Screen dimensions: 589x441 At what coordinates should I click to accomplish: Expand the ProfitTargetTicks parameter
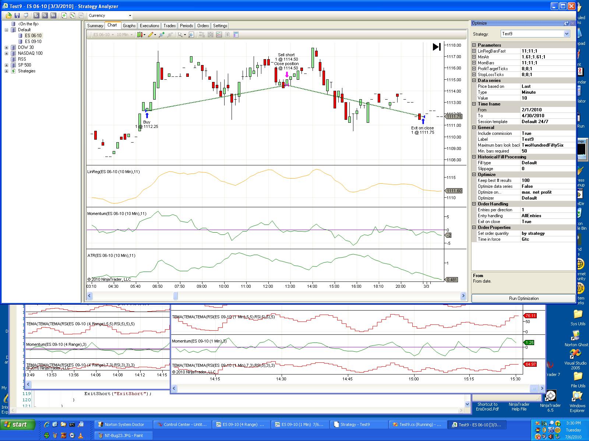pyautogui.click(x=474, y=69)
